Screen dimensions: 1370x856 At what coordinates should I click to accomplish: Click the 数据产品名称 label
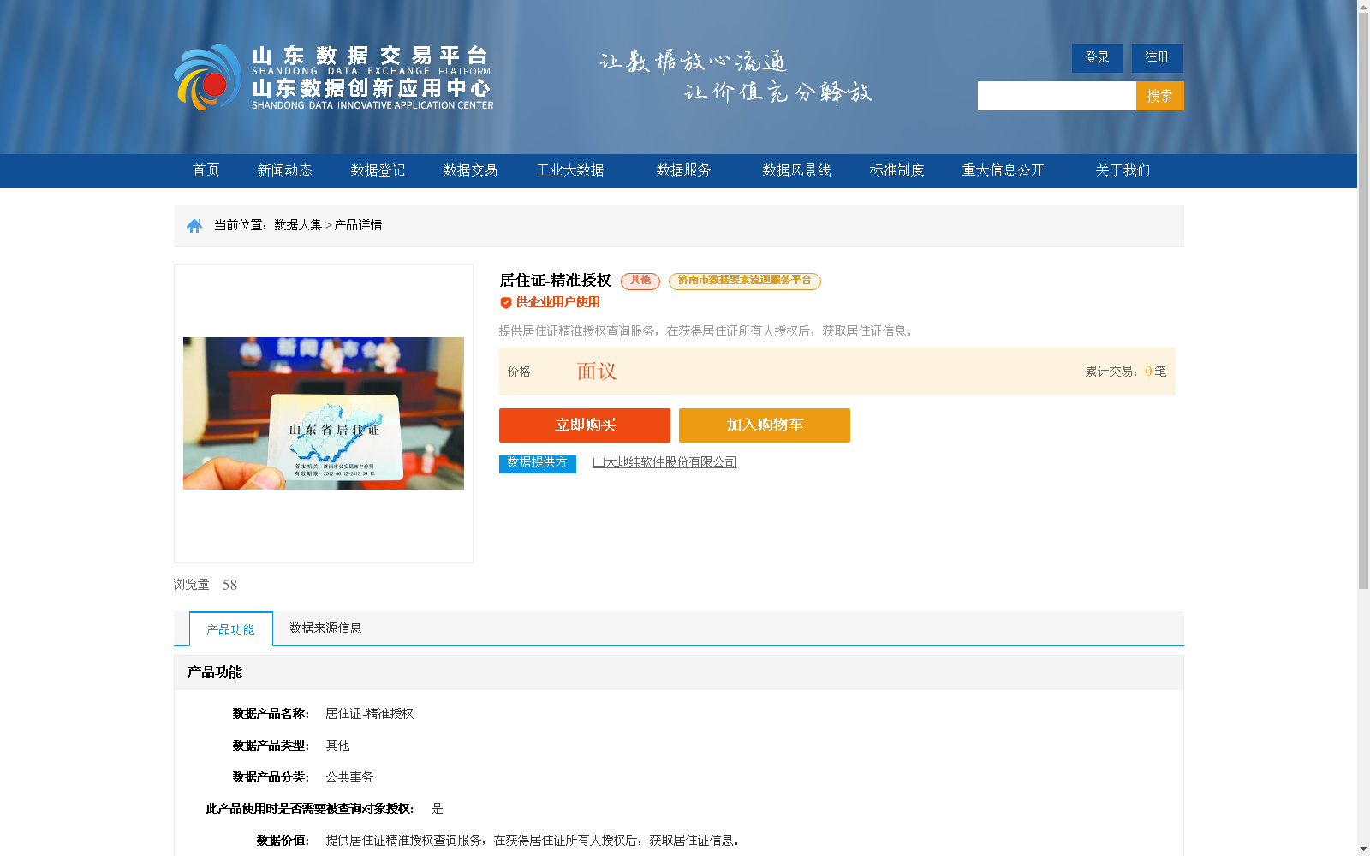pos(271,714)
